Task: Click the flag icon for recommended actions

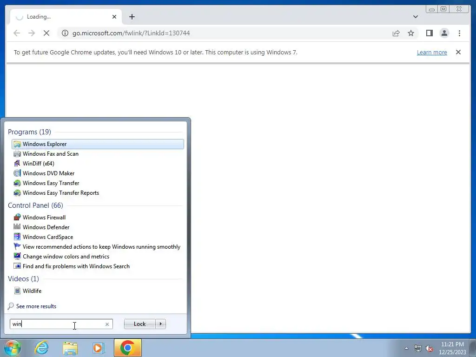Action: point(17,246)
